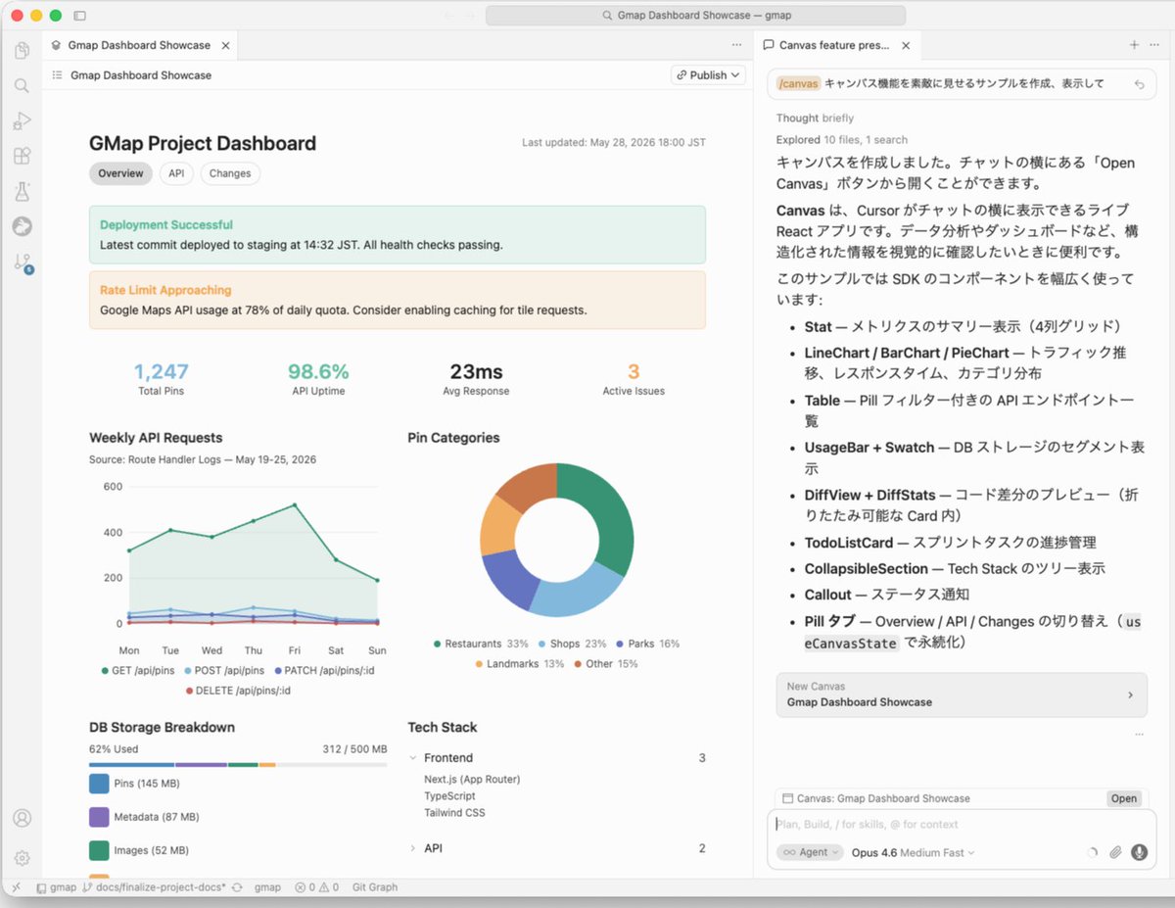The image size is (1175, 908).
Task: Open the Agent mode dropdown
Action: tap(810, 852)
